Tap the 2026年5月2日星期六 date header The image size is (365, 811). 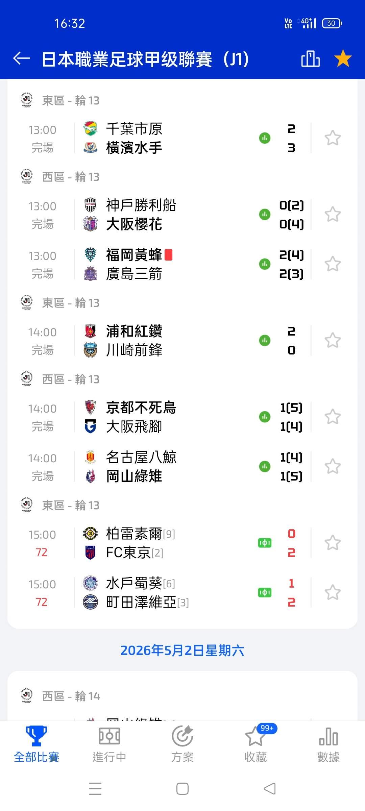(x=182, y=650)
